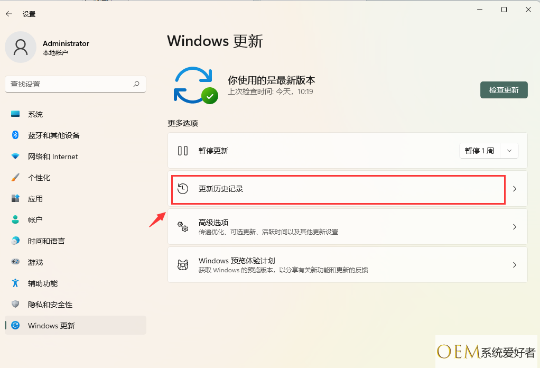Image resolution: width=540 pixels, height=368 pixels.
Task: Expand Windows Insider Program chevron
Action: (x=515, y=265)
